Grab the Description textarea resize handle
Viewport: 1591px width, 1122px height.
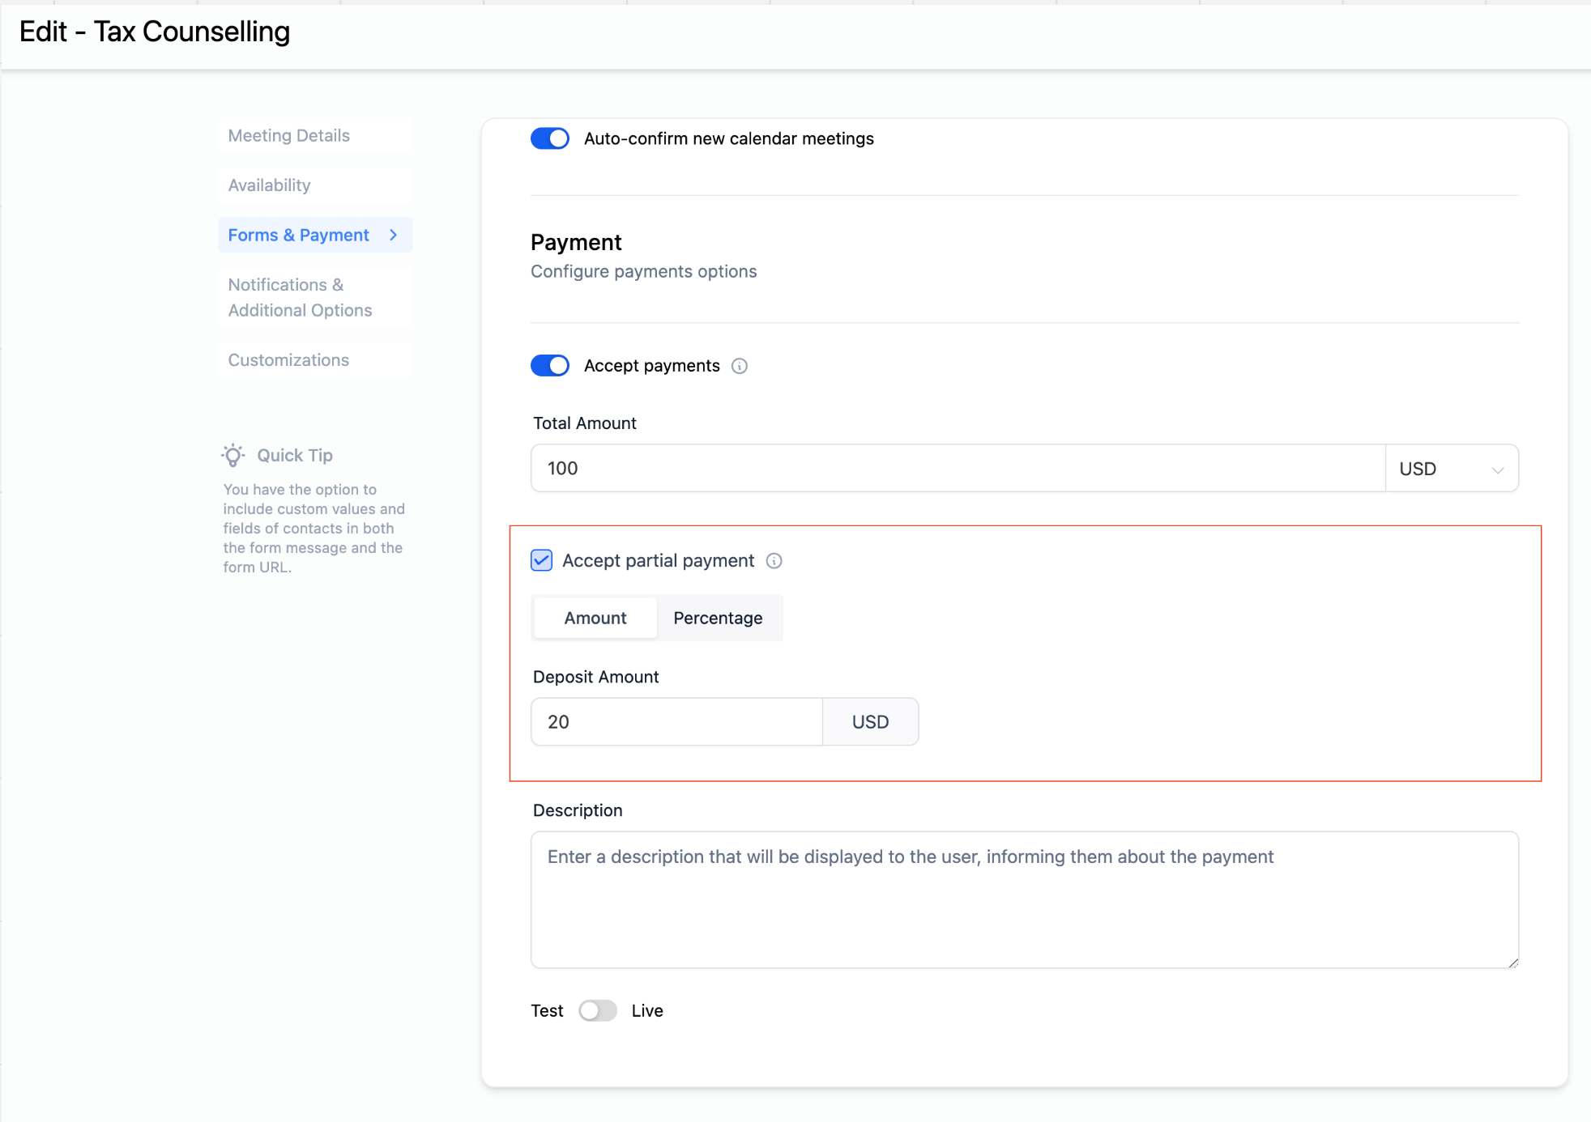(1512, 962)
